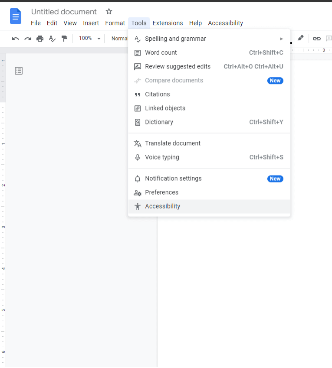
Task: Click the Undo toolbar icon
Action: (16, 39)
